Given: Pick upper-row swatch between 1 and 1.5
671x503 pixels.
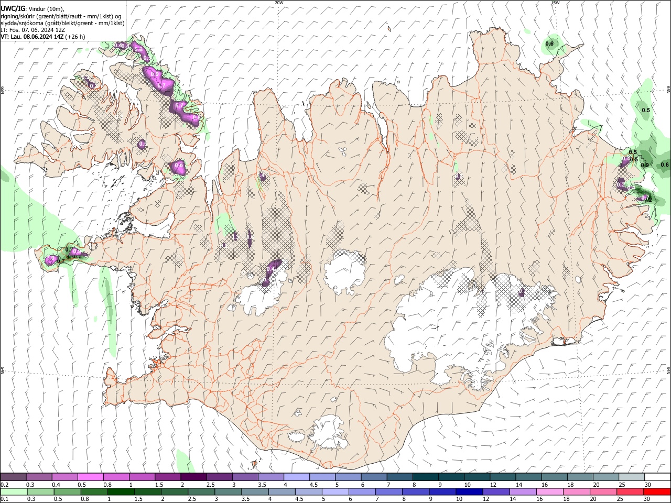Looking at the screenshot, I should [142, 477].
